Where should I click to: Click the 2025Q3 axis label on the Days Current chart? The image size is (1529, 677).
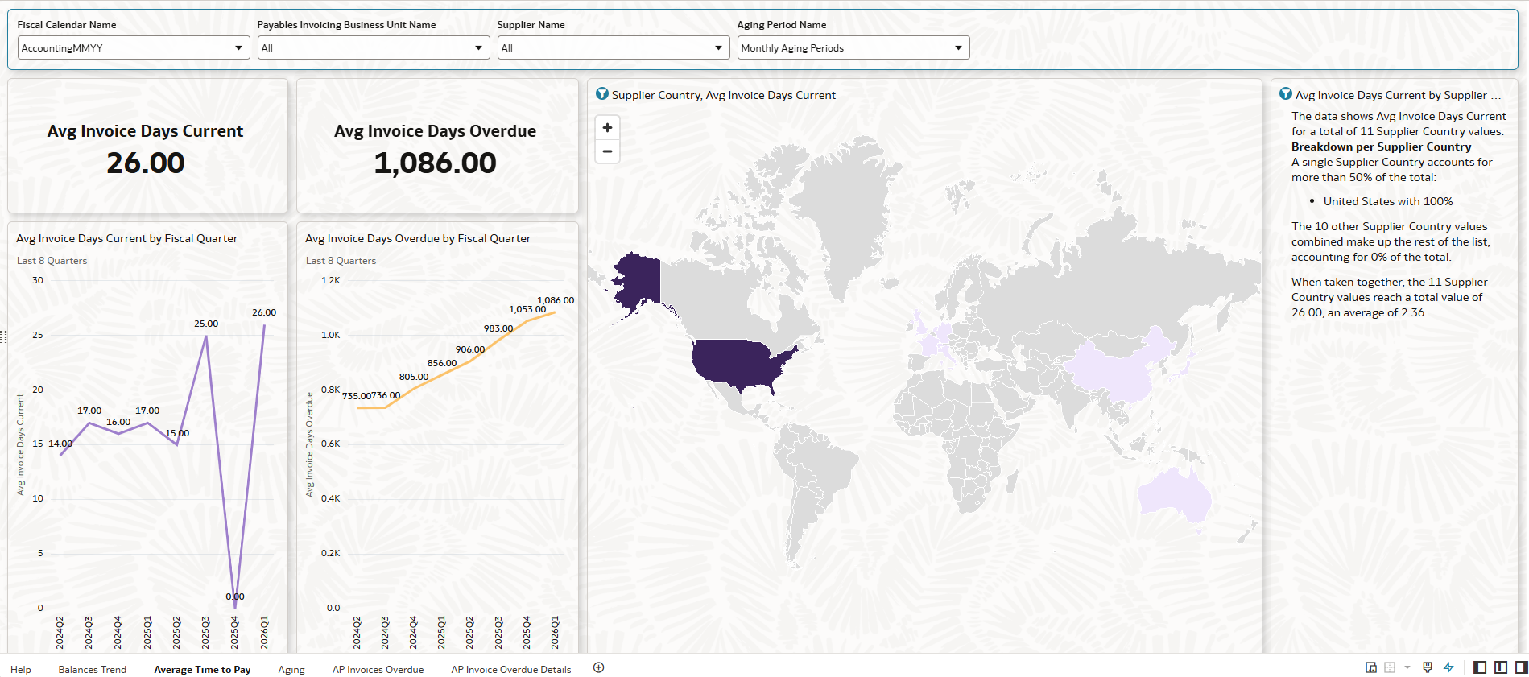[x=206, y=633]
